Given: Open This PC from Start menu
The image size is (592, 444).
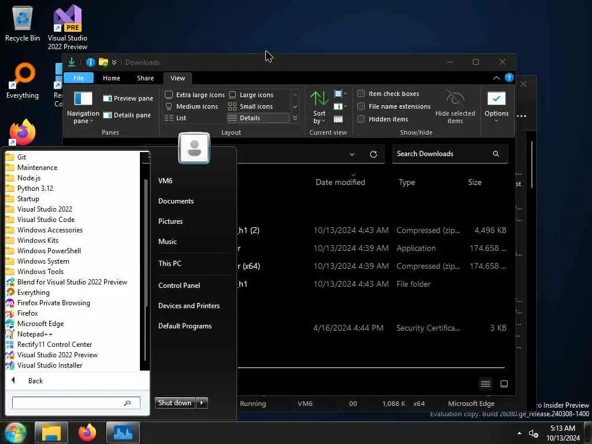Looking at the screenshot, I should point(169,264).
